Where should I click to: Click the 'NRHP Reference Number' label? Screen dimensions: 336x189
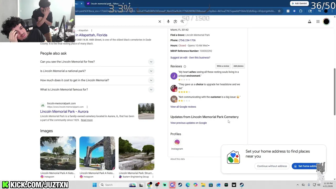(185, 51)
